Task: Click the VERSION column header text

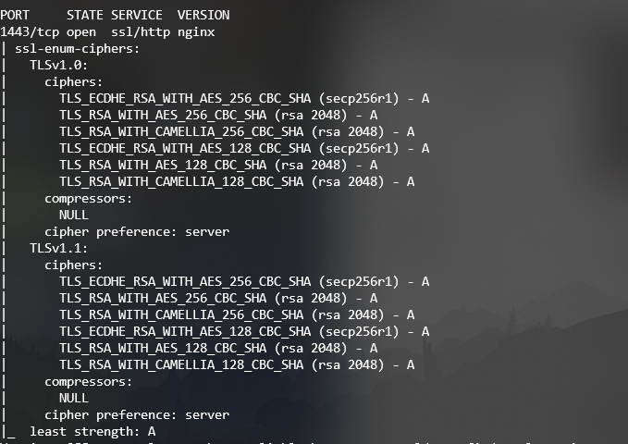Action: click(203, 15)
